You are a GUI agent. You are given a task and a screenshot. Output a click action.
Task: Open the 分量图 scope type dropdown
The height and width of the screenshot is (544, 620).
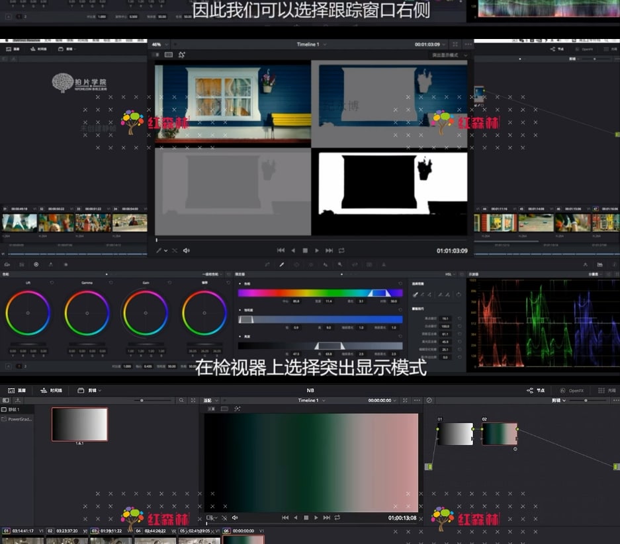595,274
